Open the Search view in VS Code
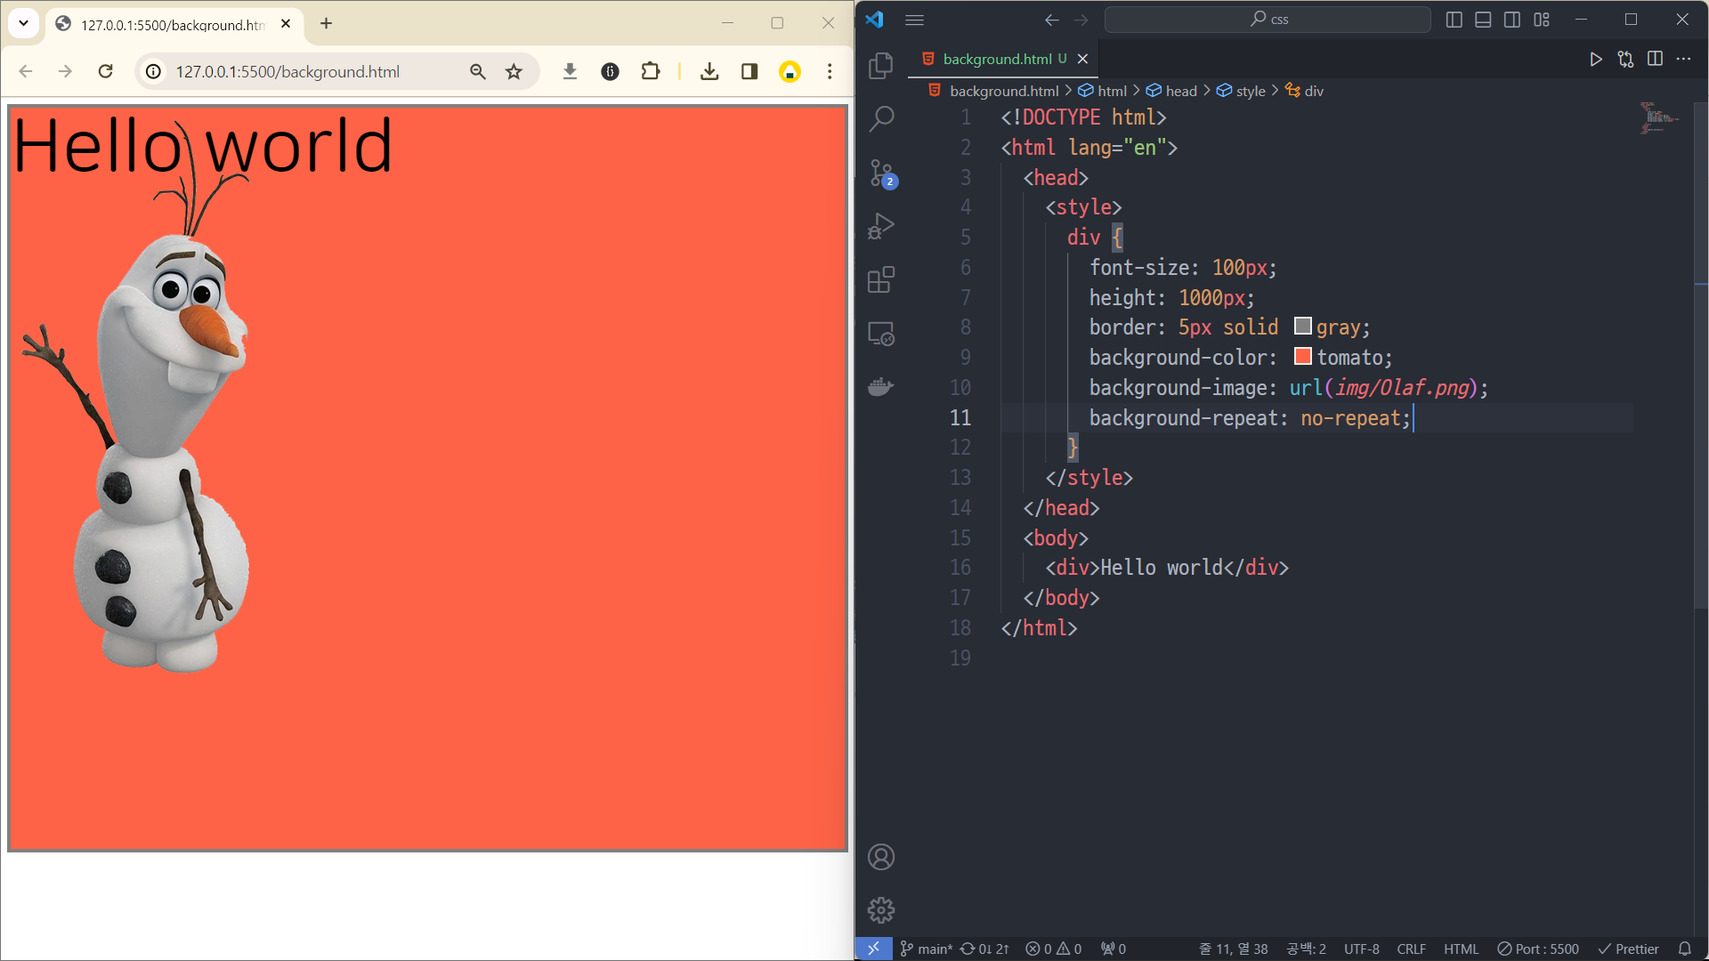 pyautogui.click(x=880, y=118)
